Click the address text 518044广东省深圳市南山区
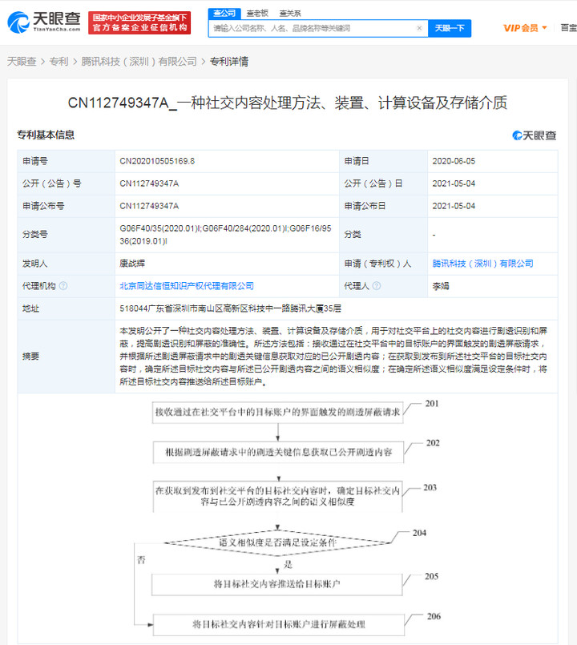 click(x=231, y=308)
